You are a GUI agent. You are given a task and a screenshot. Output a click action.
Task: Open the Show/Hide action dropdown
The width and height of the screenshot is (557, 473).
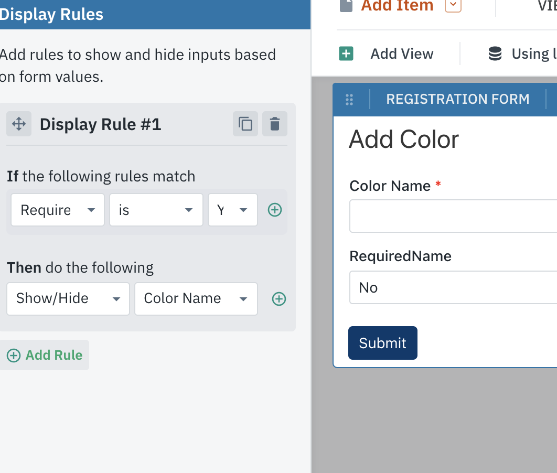pos(68,299)
